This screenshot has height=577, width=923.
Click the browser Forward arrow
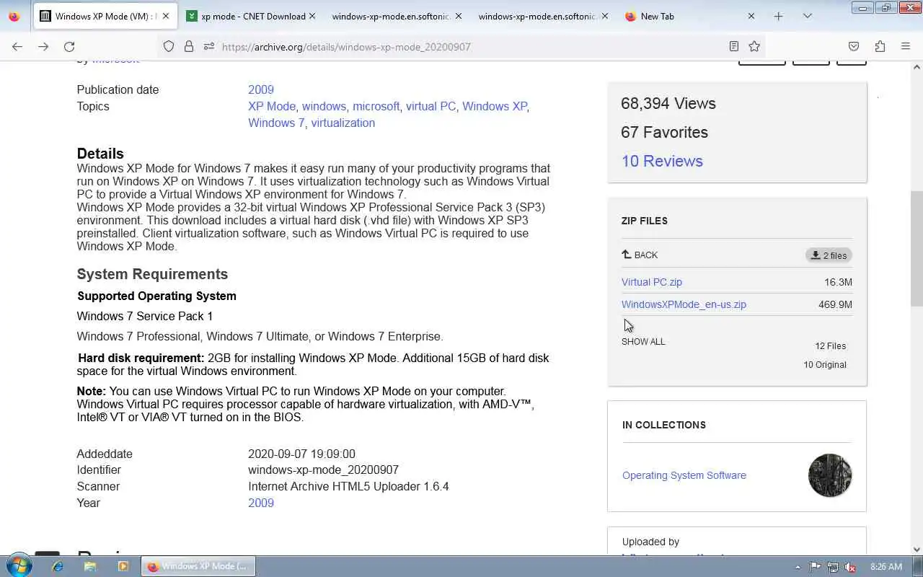click(43, 46)
